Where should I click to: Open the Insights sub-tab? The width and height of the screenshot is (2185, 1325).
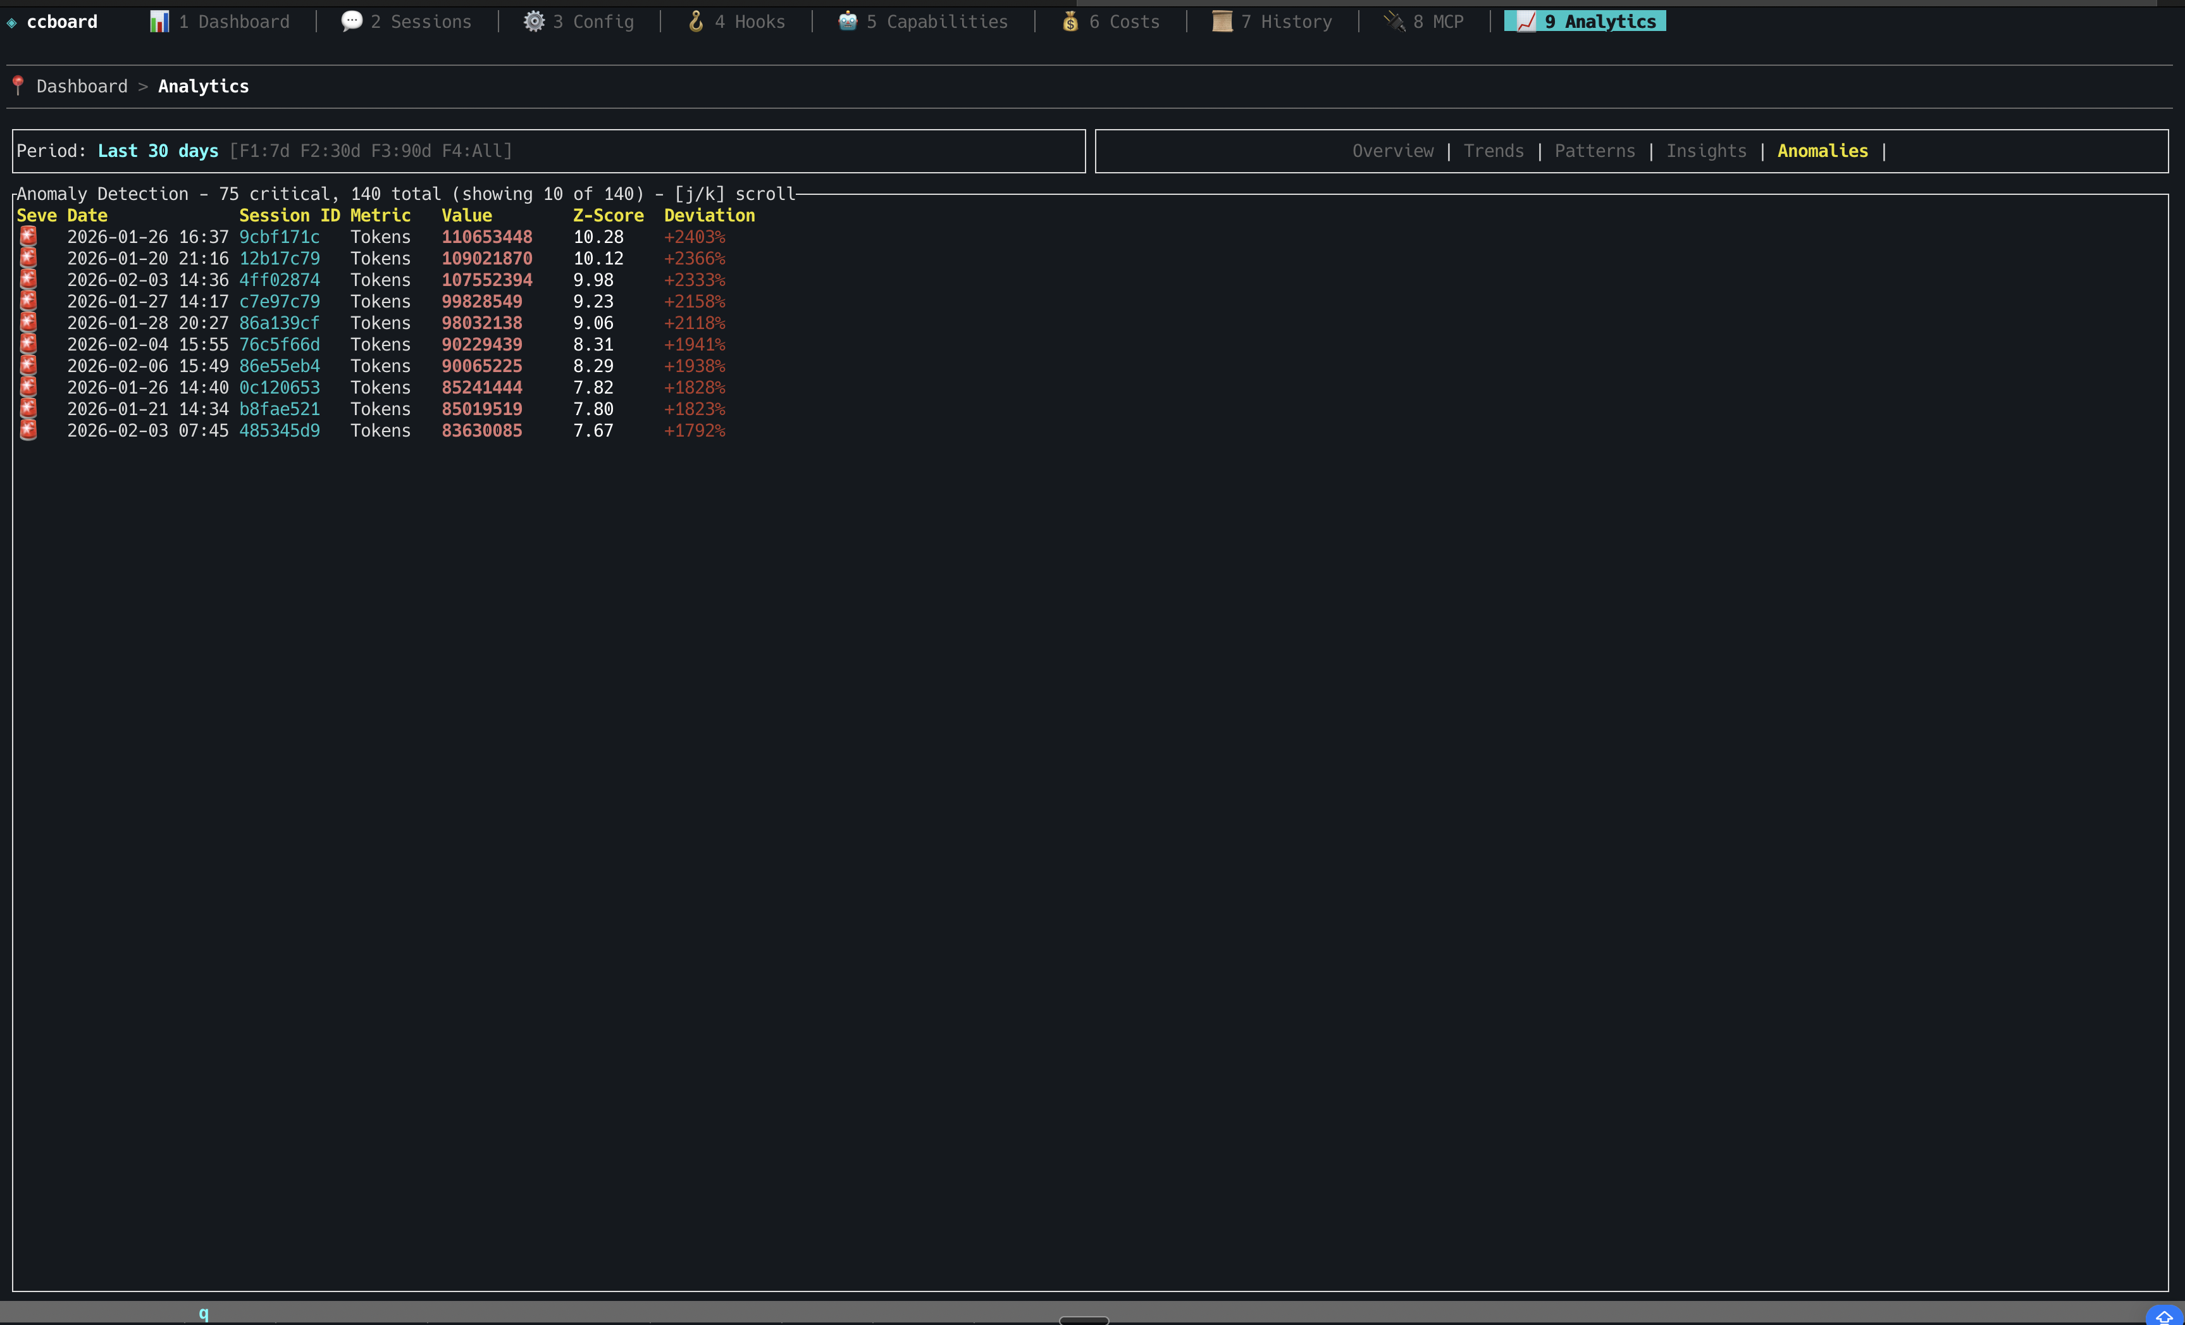tap(1706, 151)
